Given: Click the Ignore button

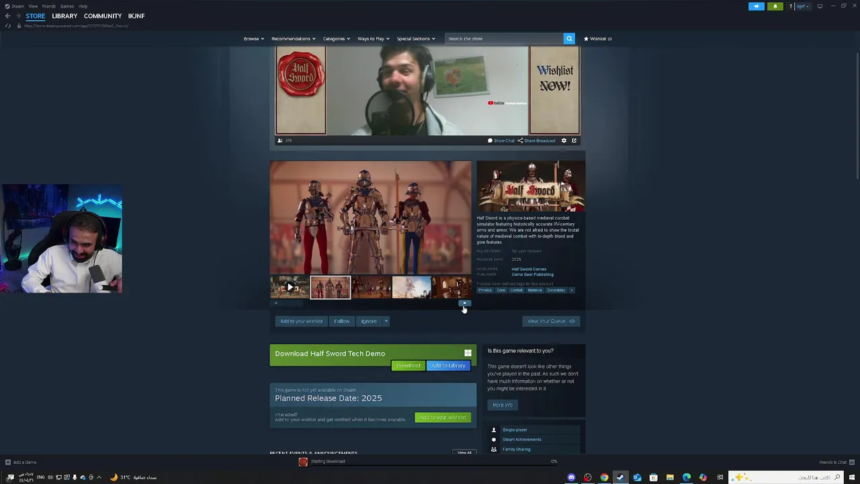Looking at the screenshot, I should click(x=369, y=321).
